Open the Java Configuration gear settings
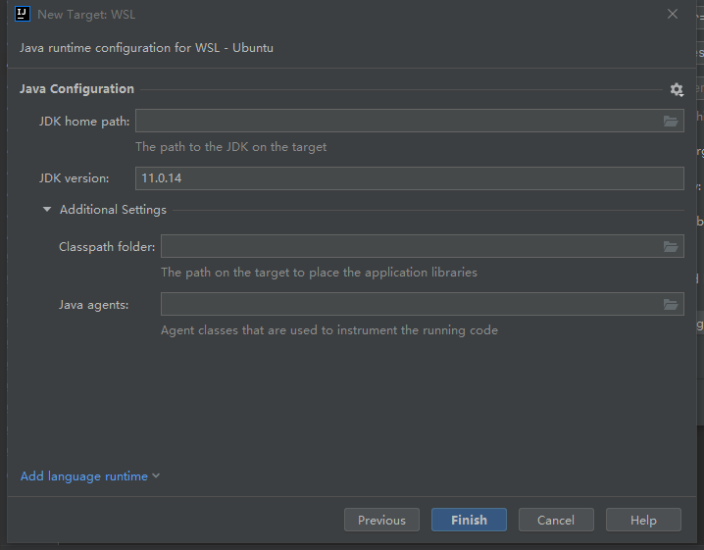Image resolution: width=704 pixels, height=550 pixels. [x=677, y=89]
